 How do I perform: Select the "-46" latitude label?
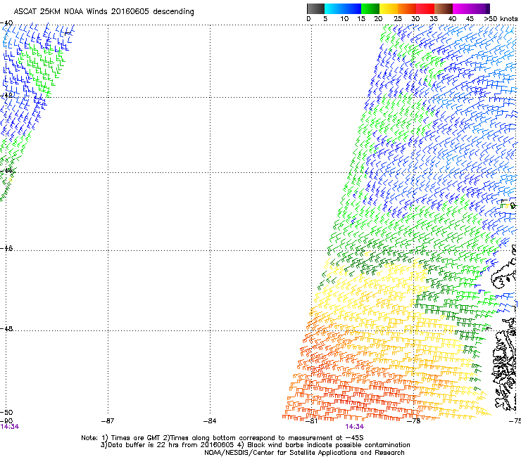(x=6, y=249)
